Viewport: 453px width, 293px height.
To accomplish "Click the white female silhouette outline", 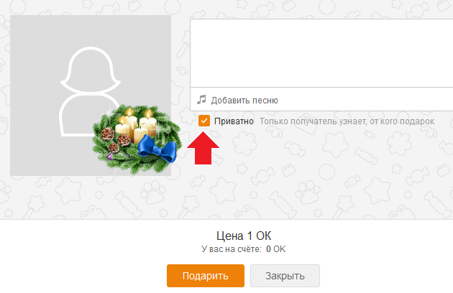I will pyautogui.click(x=91, y=91).
